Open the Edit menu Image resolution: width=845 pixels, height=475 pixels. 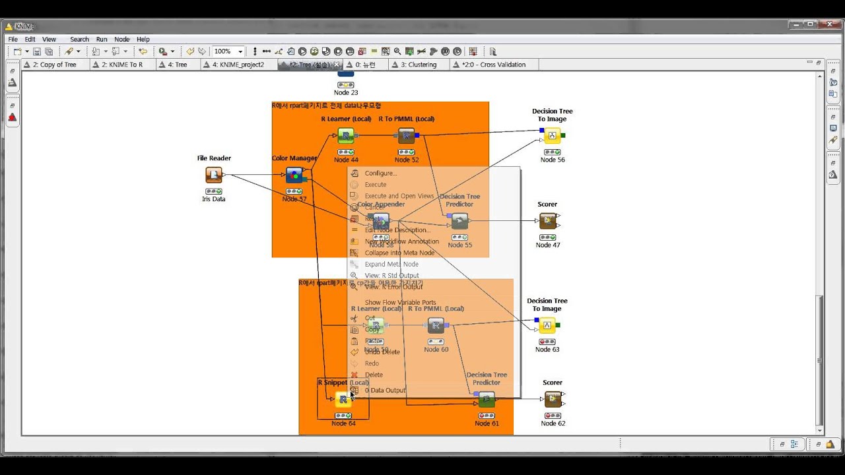pos(30,40)
